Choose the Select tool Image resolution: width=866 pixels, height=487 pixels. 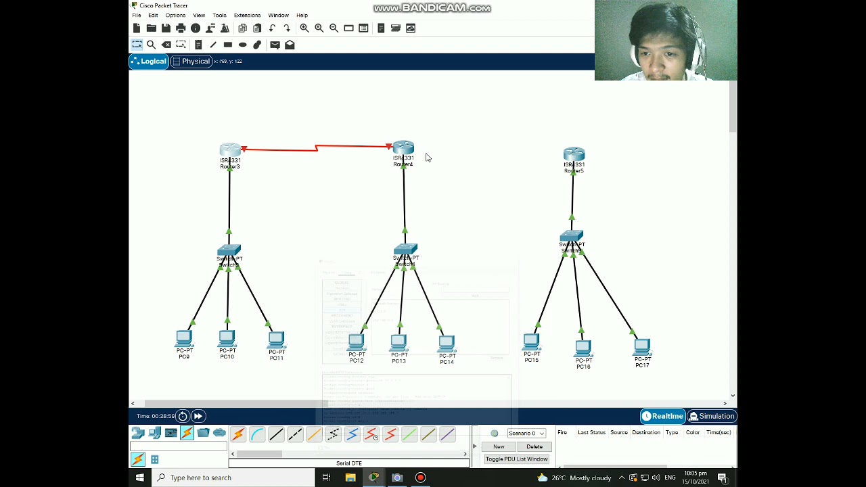point(137,45)
